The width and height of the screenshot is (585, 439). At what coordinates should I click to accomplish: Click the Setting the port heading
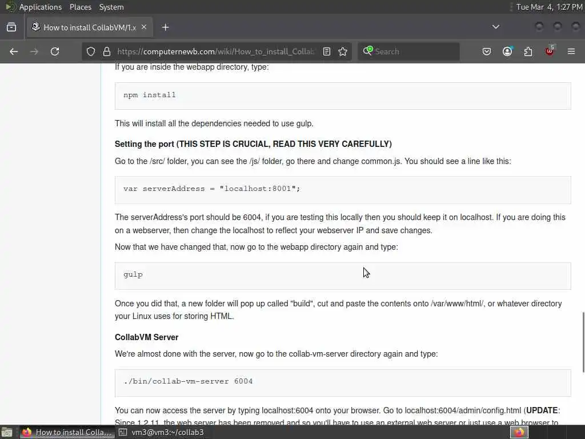pyautogui.click(x=253, y=144)
